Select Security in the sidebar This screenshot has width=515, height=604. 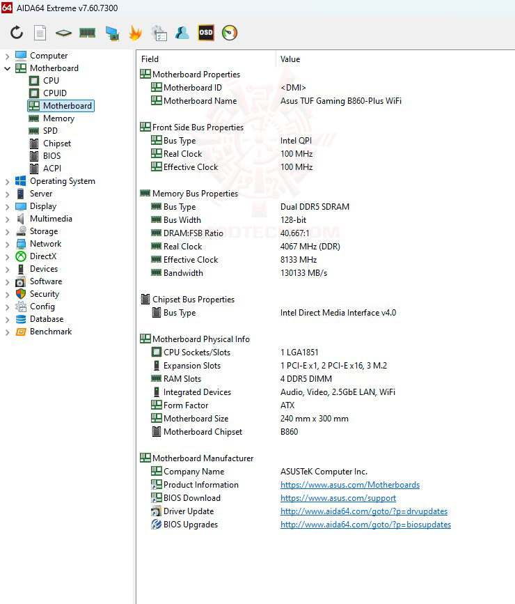(45, 294)
